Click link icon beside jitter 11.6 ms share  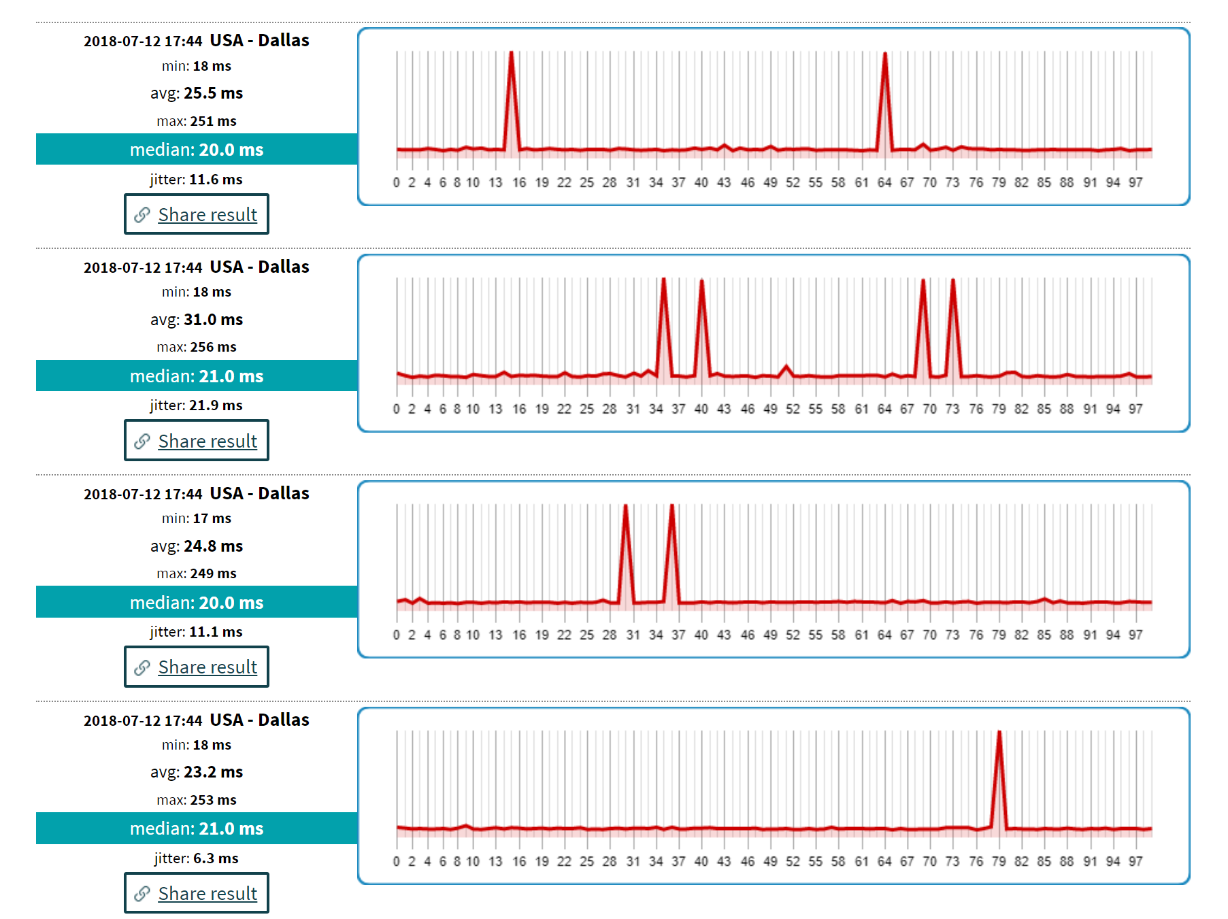(142, 215)
